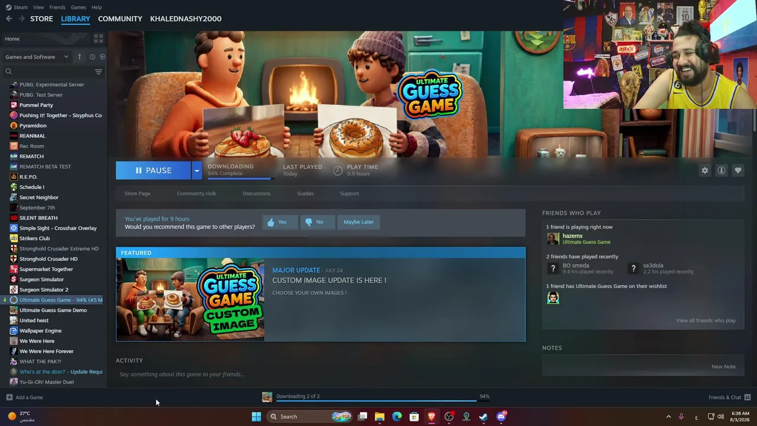Click the library search magnifier icon
The width and height of the screenshot is (757, 426).
[x=8, y=72]
